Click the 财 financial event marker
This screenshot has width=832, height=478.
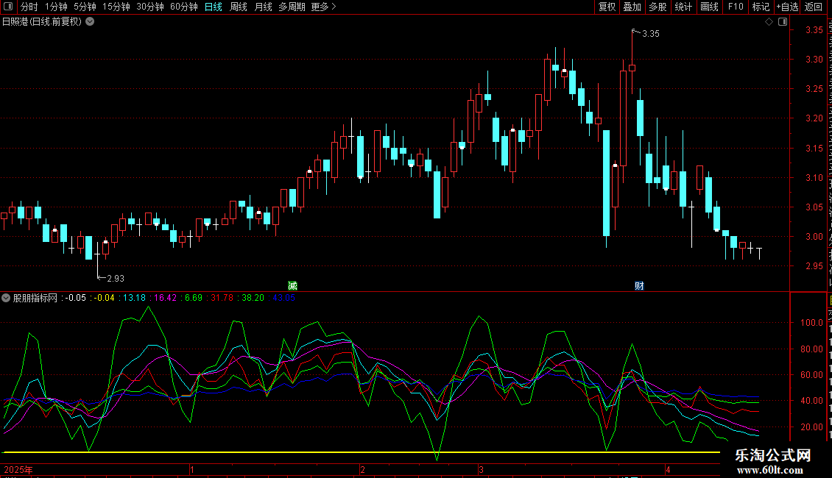639,285
